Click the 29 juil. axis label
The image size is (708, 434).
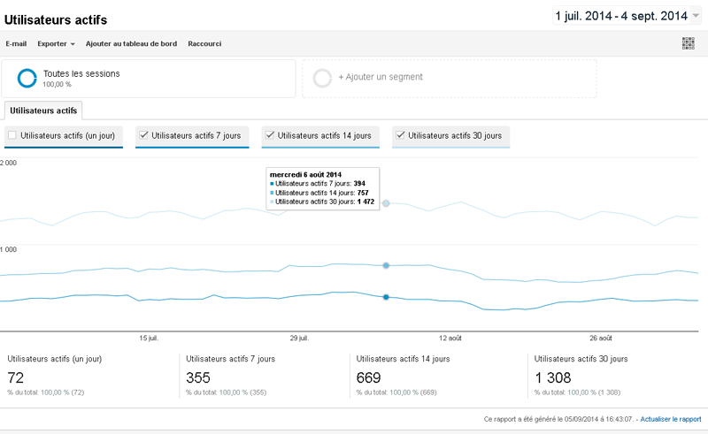tap(299, 338)
